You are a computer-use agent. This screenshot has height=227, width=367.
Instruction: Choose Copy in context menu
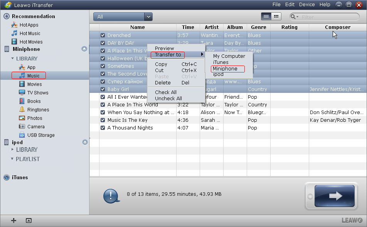point(161,64)
